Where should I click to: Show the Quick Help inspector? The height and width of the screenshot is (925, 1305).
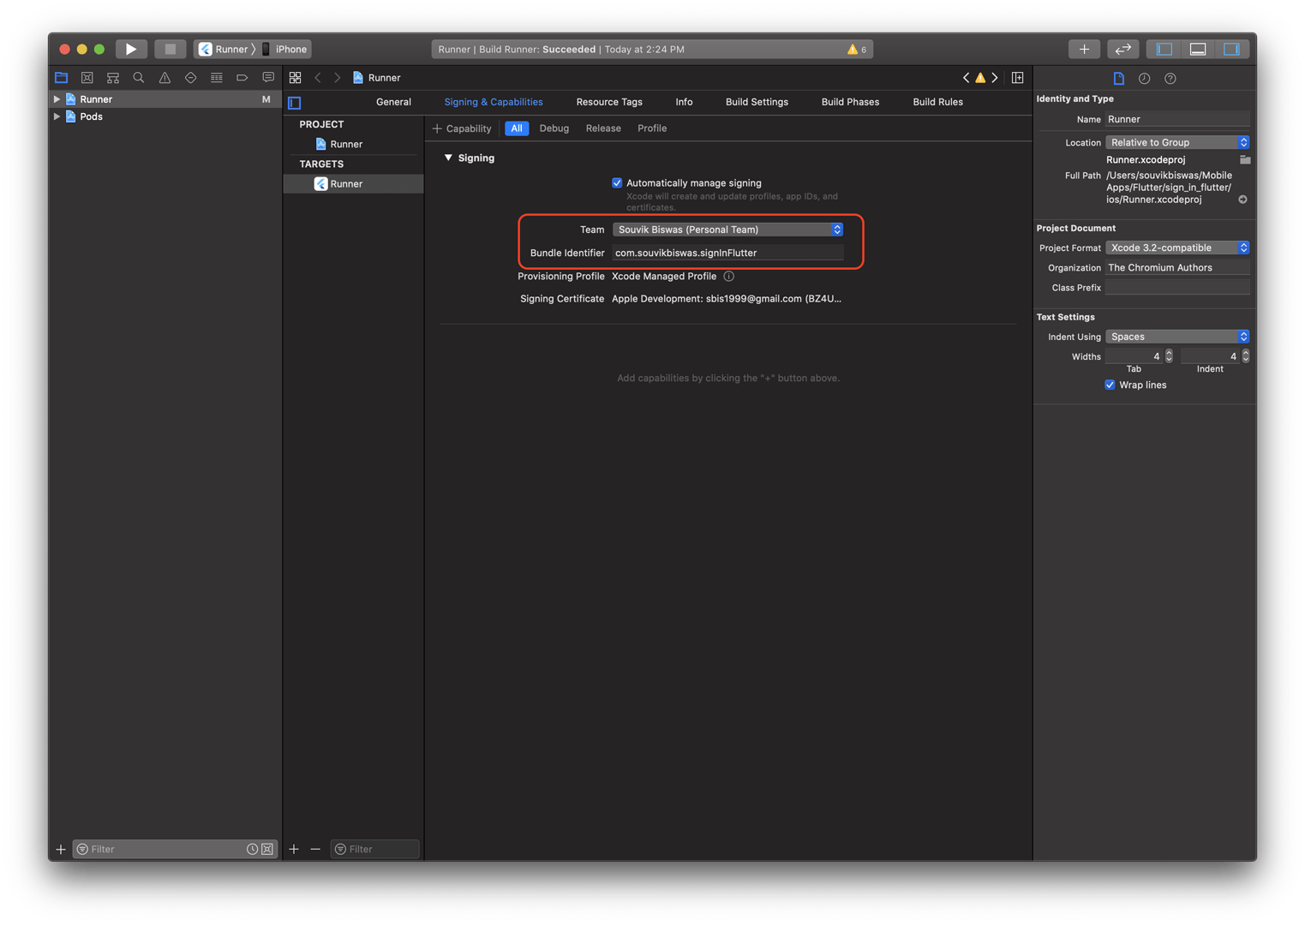tap(1170, 79)
